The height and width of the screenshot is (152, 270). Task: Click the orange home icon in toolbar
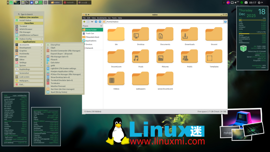(x=104, y=22)
